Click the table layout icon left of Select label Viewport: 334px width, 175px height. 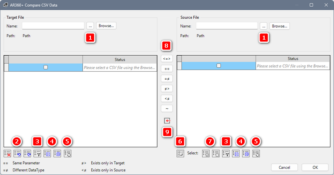pyautogui.click(x=180, y=154)
